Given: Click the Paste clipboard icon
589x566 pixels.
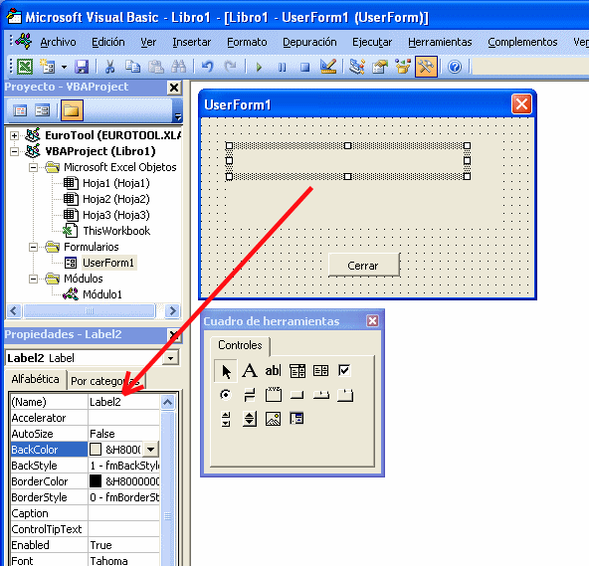Looking at the screenshot, I should click(x=155, y=68).
